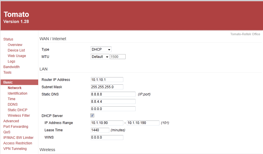263x154 pixels.
Task: Click the Lease Time label
Action: 54,130
